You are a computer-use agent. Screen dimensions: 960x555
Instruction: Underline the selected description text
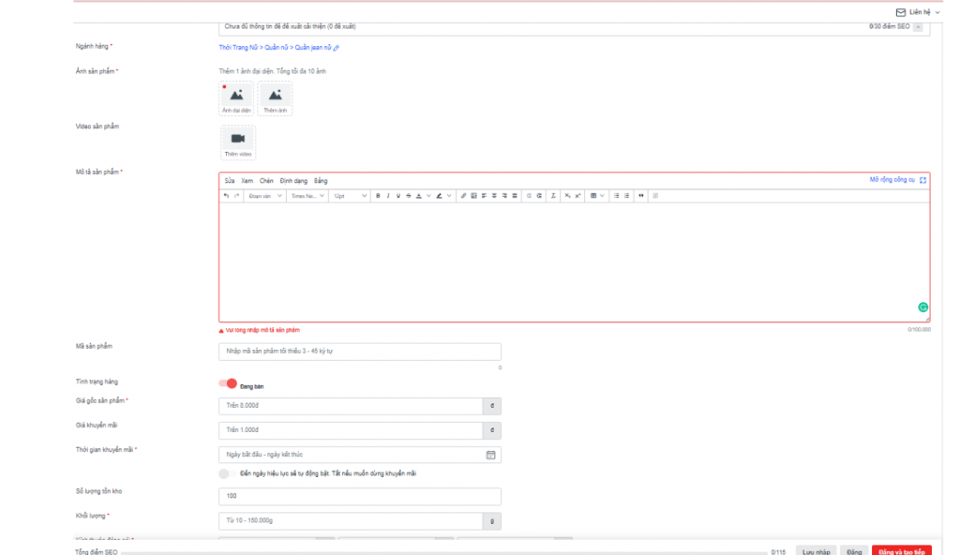point(398,196)
